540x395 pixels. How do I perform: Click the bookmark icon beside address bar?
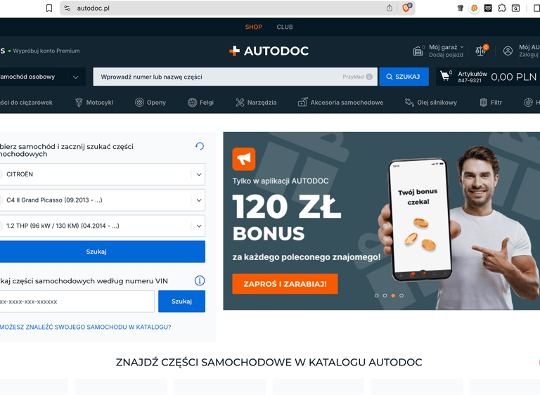coord(49,8)
